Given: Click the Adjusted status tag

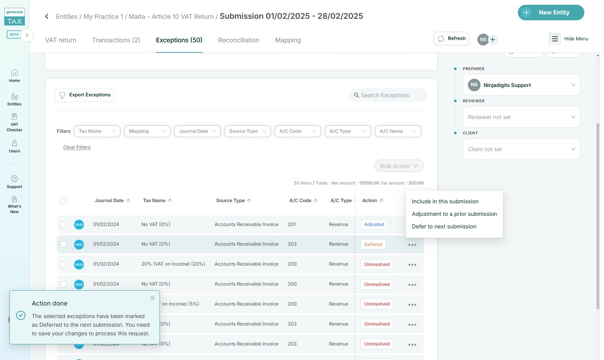Looking at the screenshot, I should (x=374, y=224).
